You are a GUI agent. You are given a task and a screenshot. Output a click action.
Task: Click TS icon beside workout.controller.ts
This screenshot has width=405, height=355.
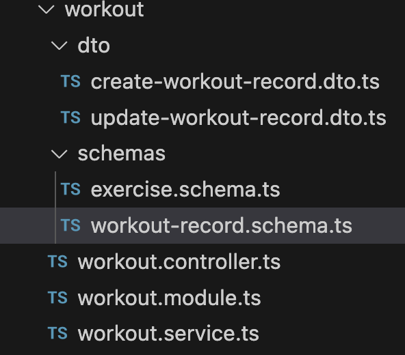click(x=57, y=261)
